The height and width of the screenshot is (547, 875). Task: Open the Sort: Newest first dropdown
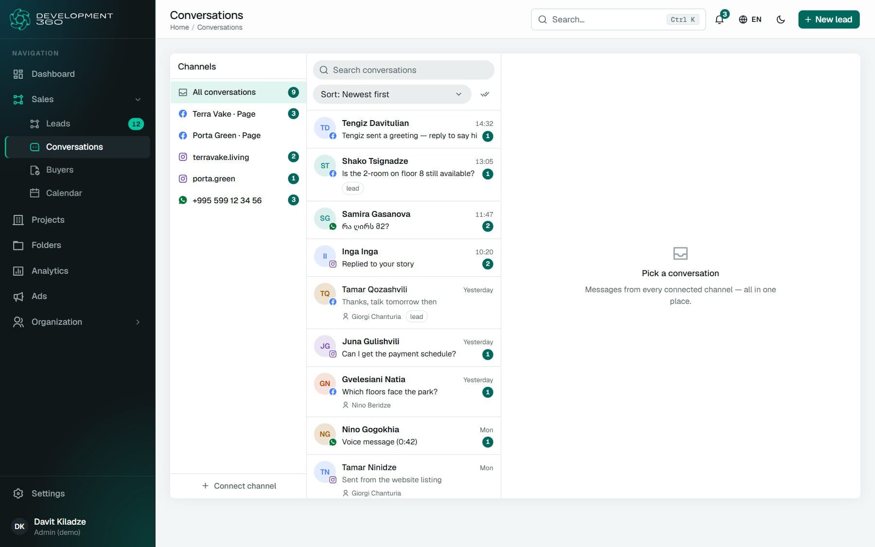(x=392, y=94)
